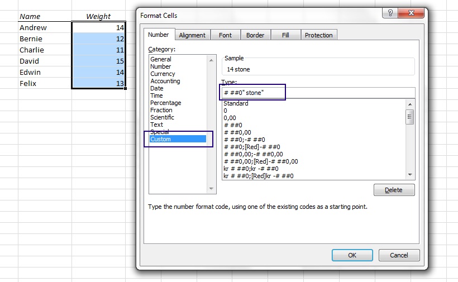
Task: Select the Custom category
Action: 178,139
